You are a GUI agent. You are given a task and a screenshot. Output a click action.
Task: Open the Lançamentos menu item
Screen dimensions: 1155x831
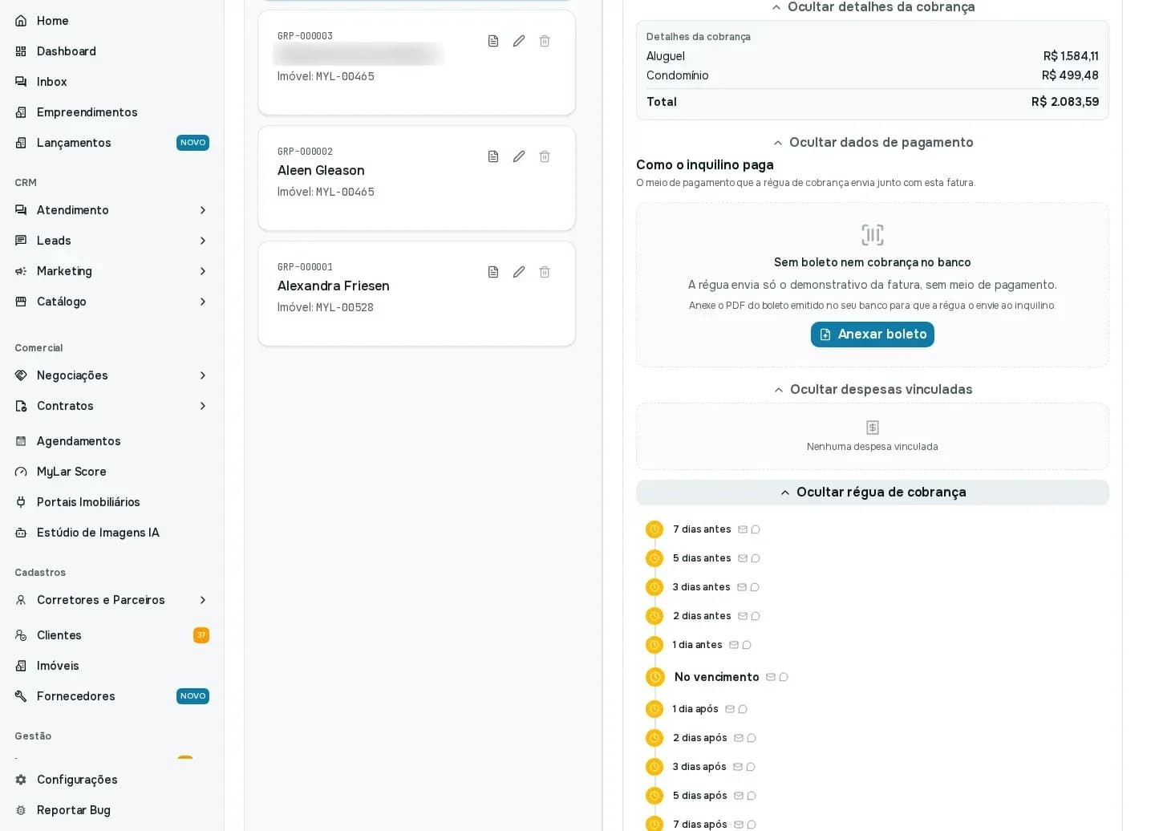point(111,143)
